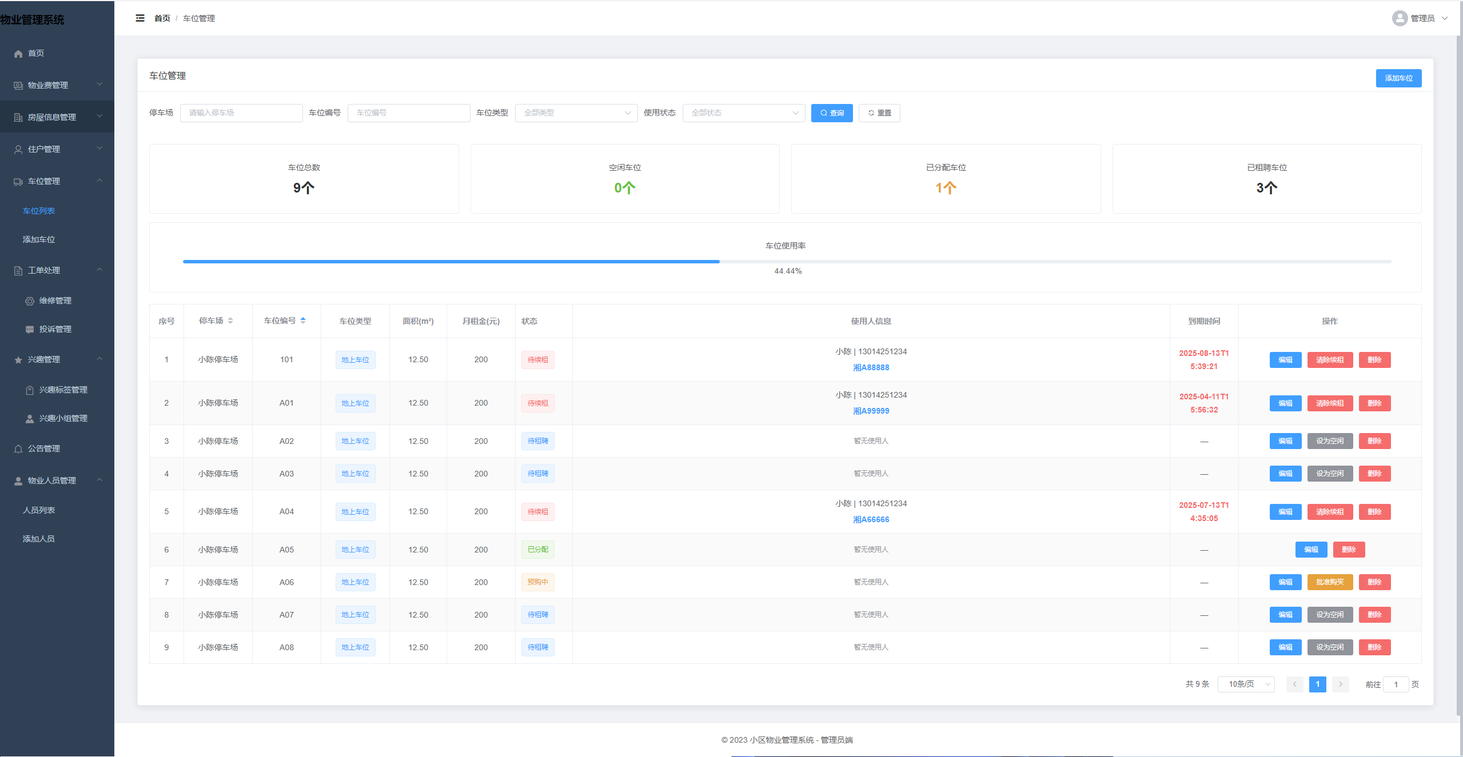Image resolution: width=1463 pixels, height=757 pixels.
Task: Click the 维修管理 gear icon
Action: [x=30, y=301]
